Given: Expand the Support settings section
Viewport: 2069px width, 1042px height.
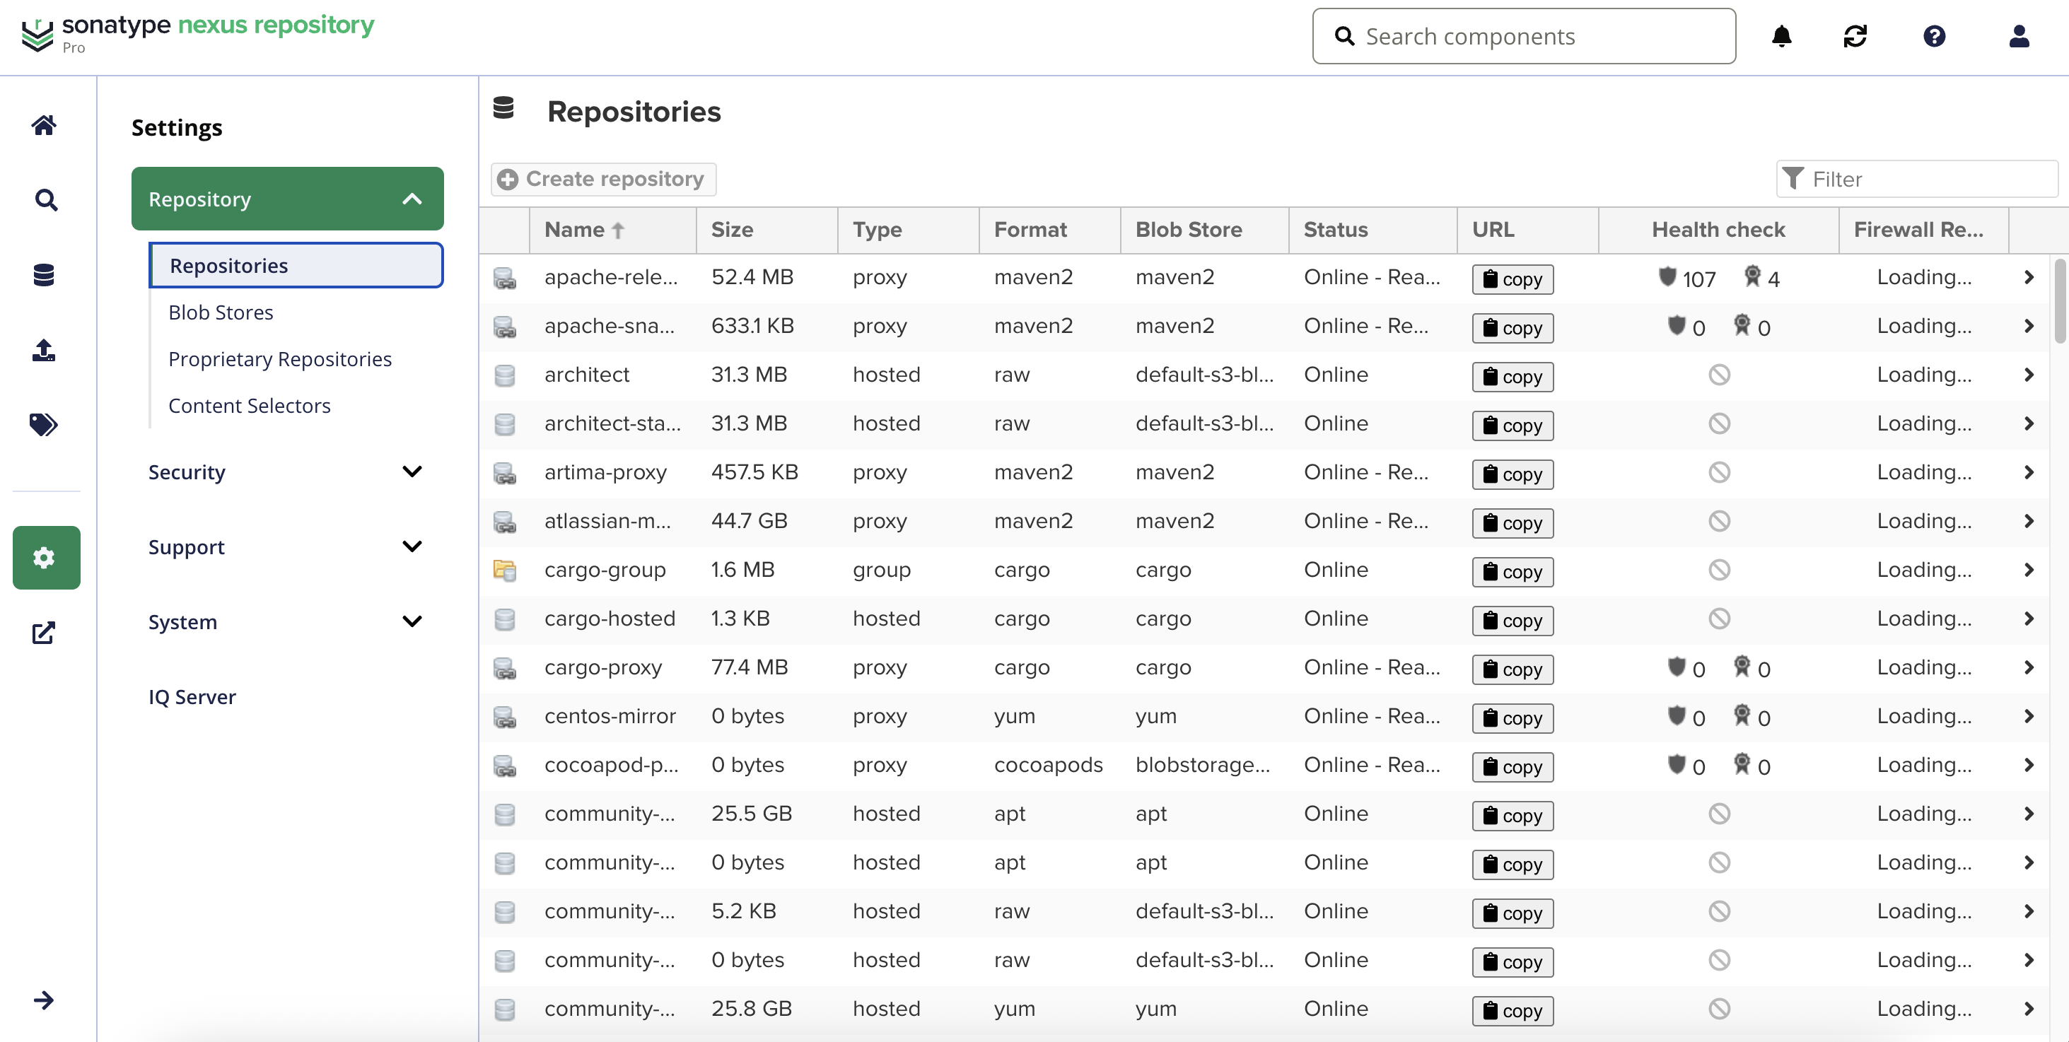Looking at the screenshot, I should 287,546.
